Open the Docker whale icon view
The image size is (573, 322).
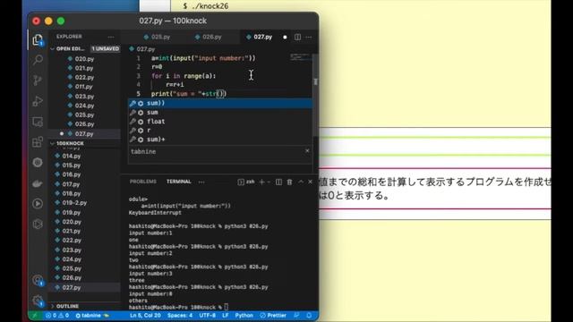coord(38,182)
